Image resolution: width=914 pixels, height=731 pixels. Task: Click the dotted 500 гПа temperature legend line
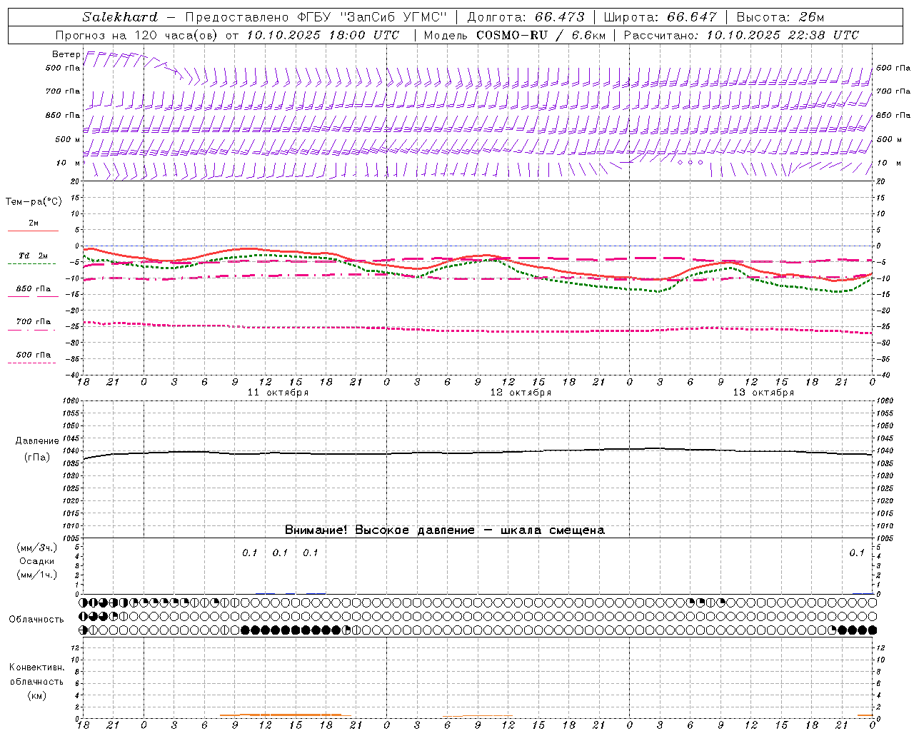click(33, 363)
